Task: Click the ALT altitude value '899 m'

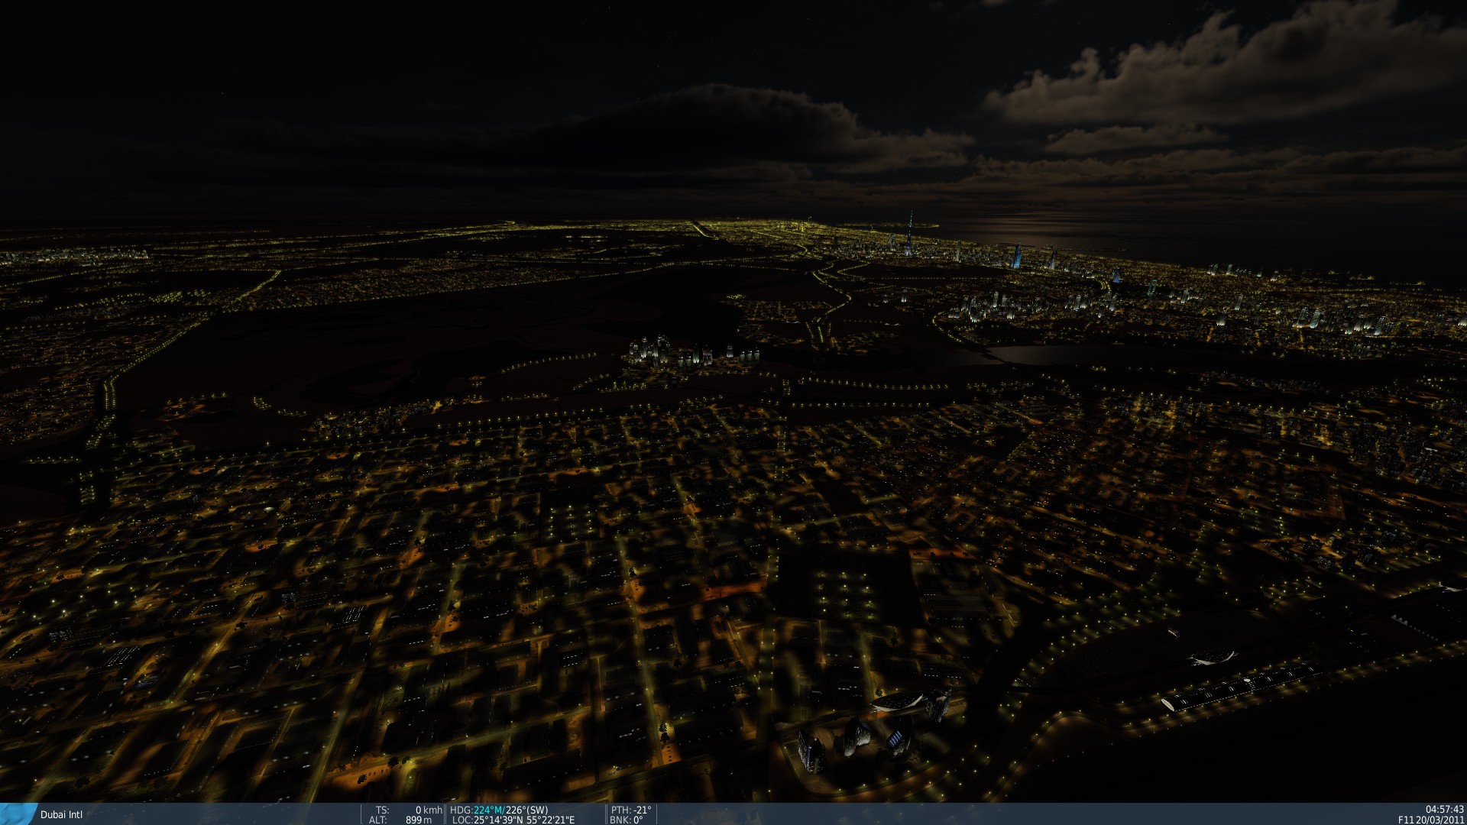Action: point(418,820)
